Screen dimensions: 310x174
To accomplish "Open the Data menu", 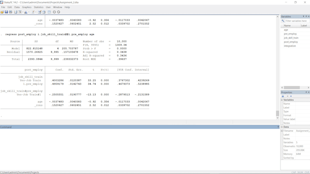I will point(17,7).
